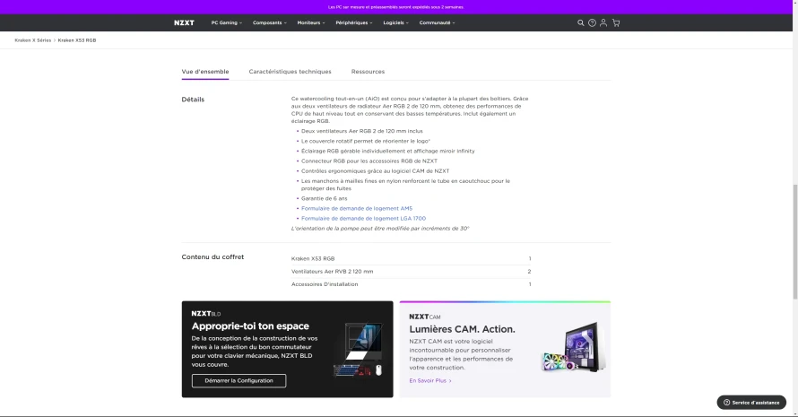Open the AM5 bracket request form link
The image size is (798, 417).
click(x=357, y=208)
